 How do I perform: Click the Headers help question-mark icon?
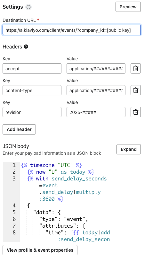tap(26, 47)
